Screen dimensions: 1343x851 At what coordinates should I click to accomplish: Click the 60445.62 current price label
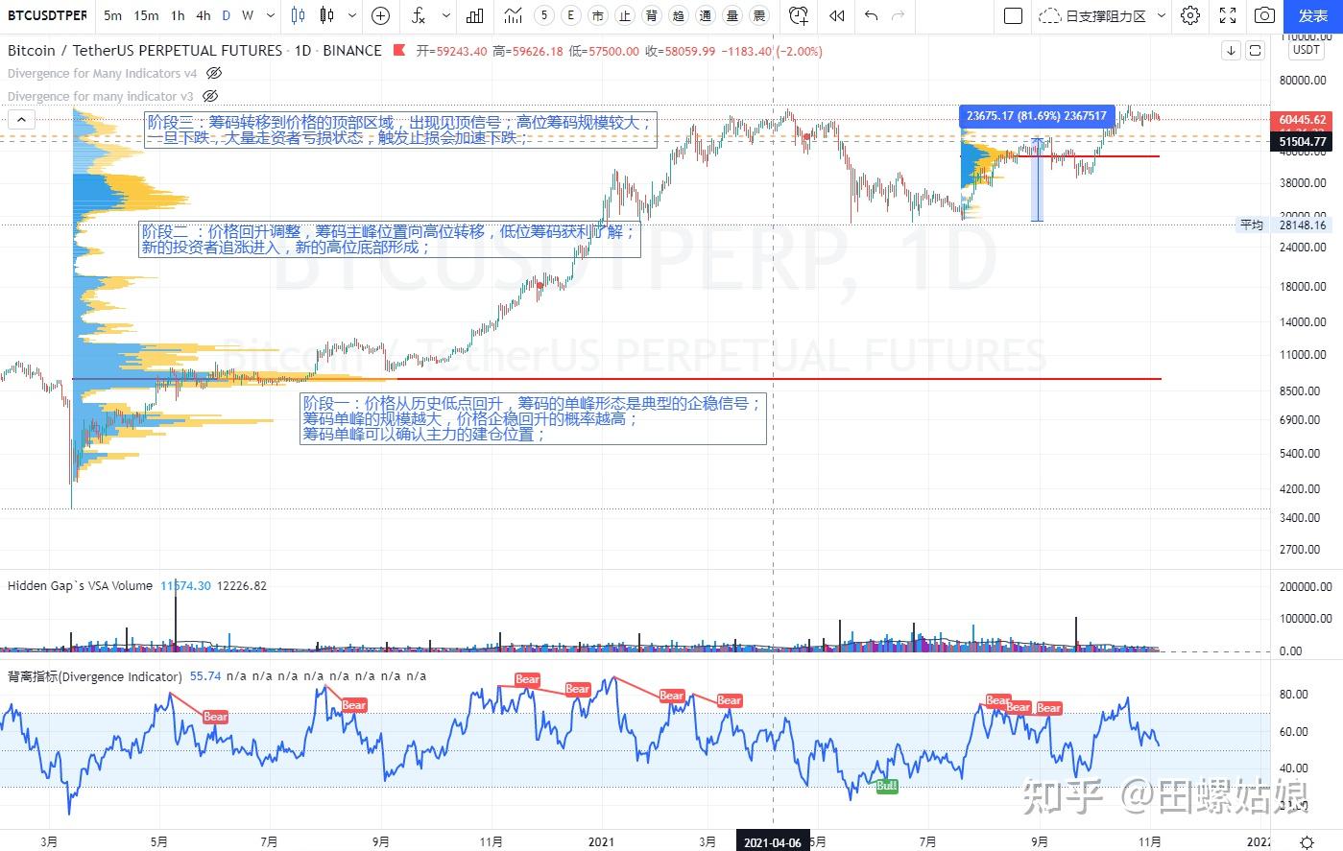coord(1302,120)
